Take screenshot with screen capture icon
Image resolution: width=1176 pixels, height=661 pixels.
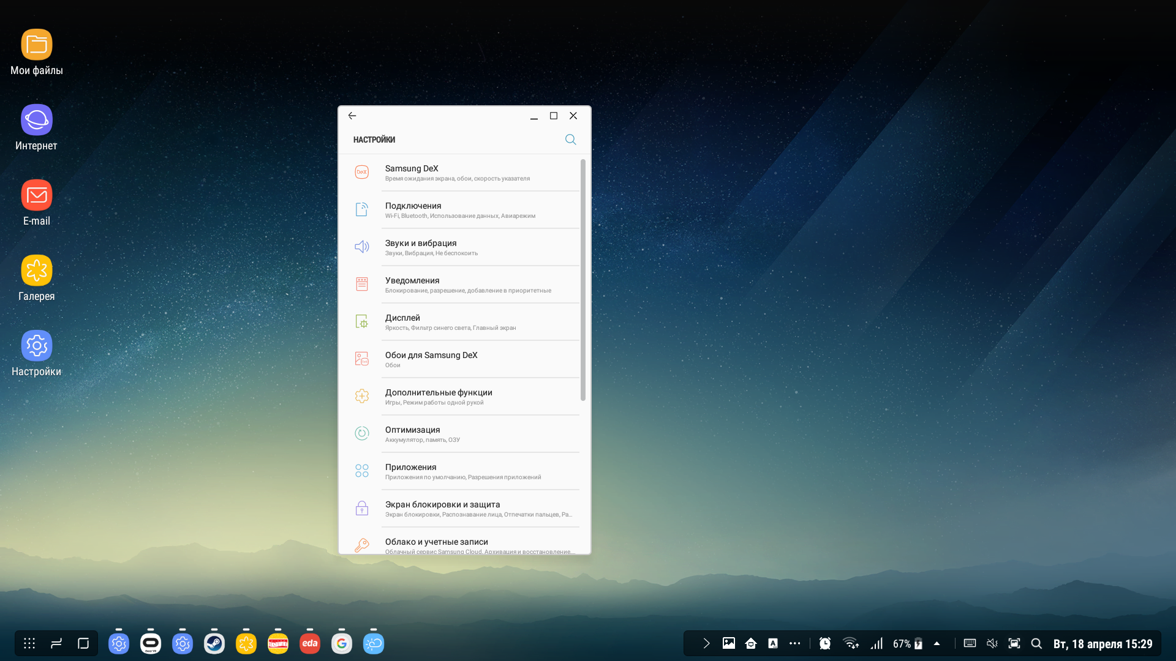pos(1014,643)
